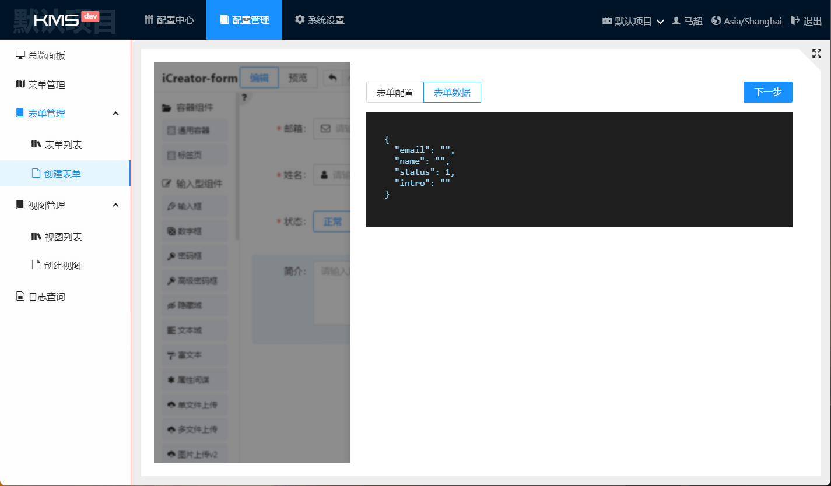Open 总览面板 dashboard in sidebar

point(47,56)
